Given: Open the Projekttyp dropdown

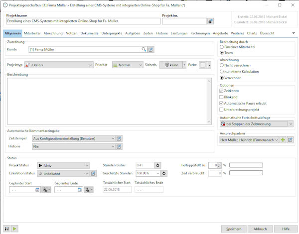Looking at the screenshot, I should pos(90,65).
